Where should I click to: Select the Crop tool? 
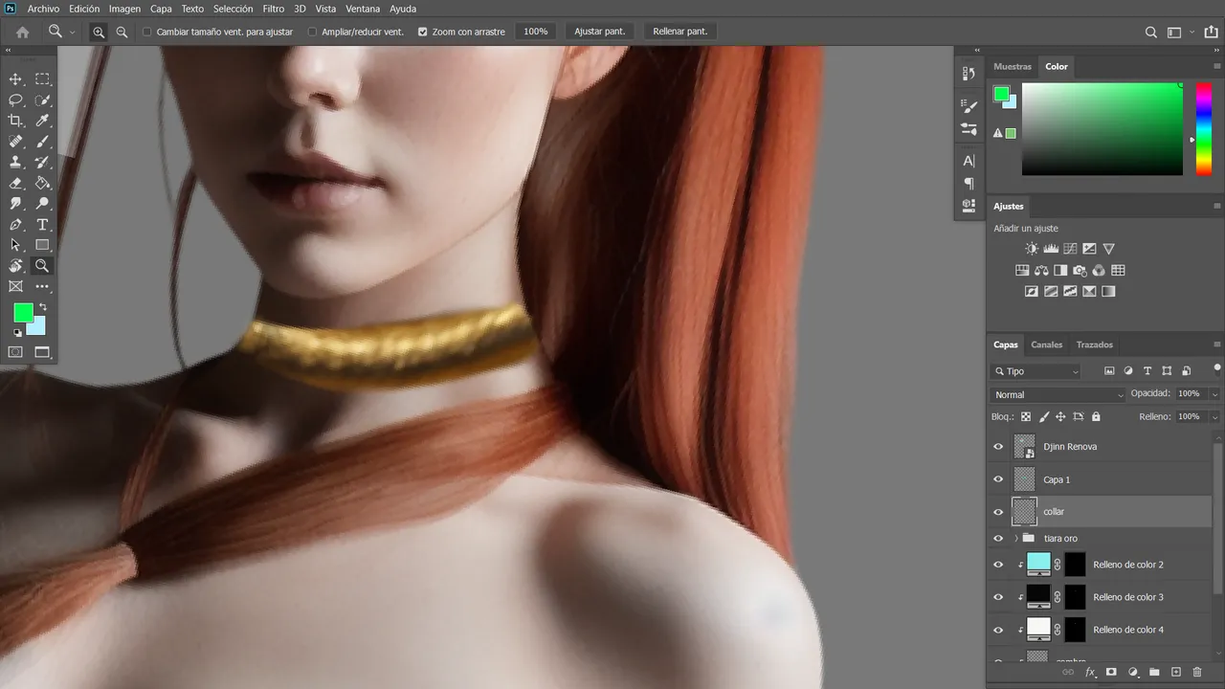click(x=15, y=121)
